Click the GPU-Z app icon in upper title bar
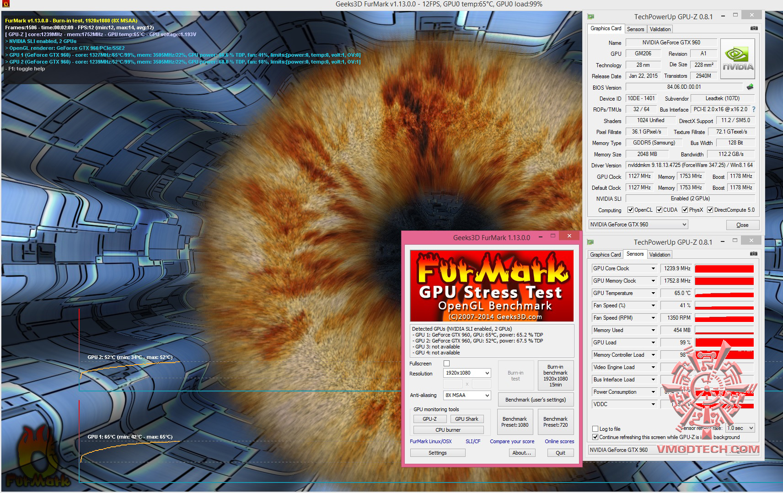The height and width of the screenshot is (493, 783). click(x=591, y=16)
